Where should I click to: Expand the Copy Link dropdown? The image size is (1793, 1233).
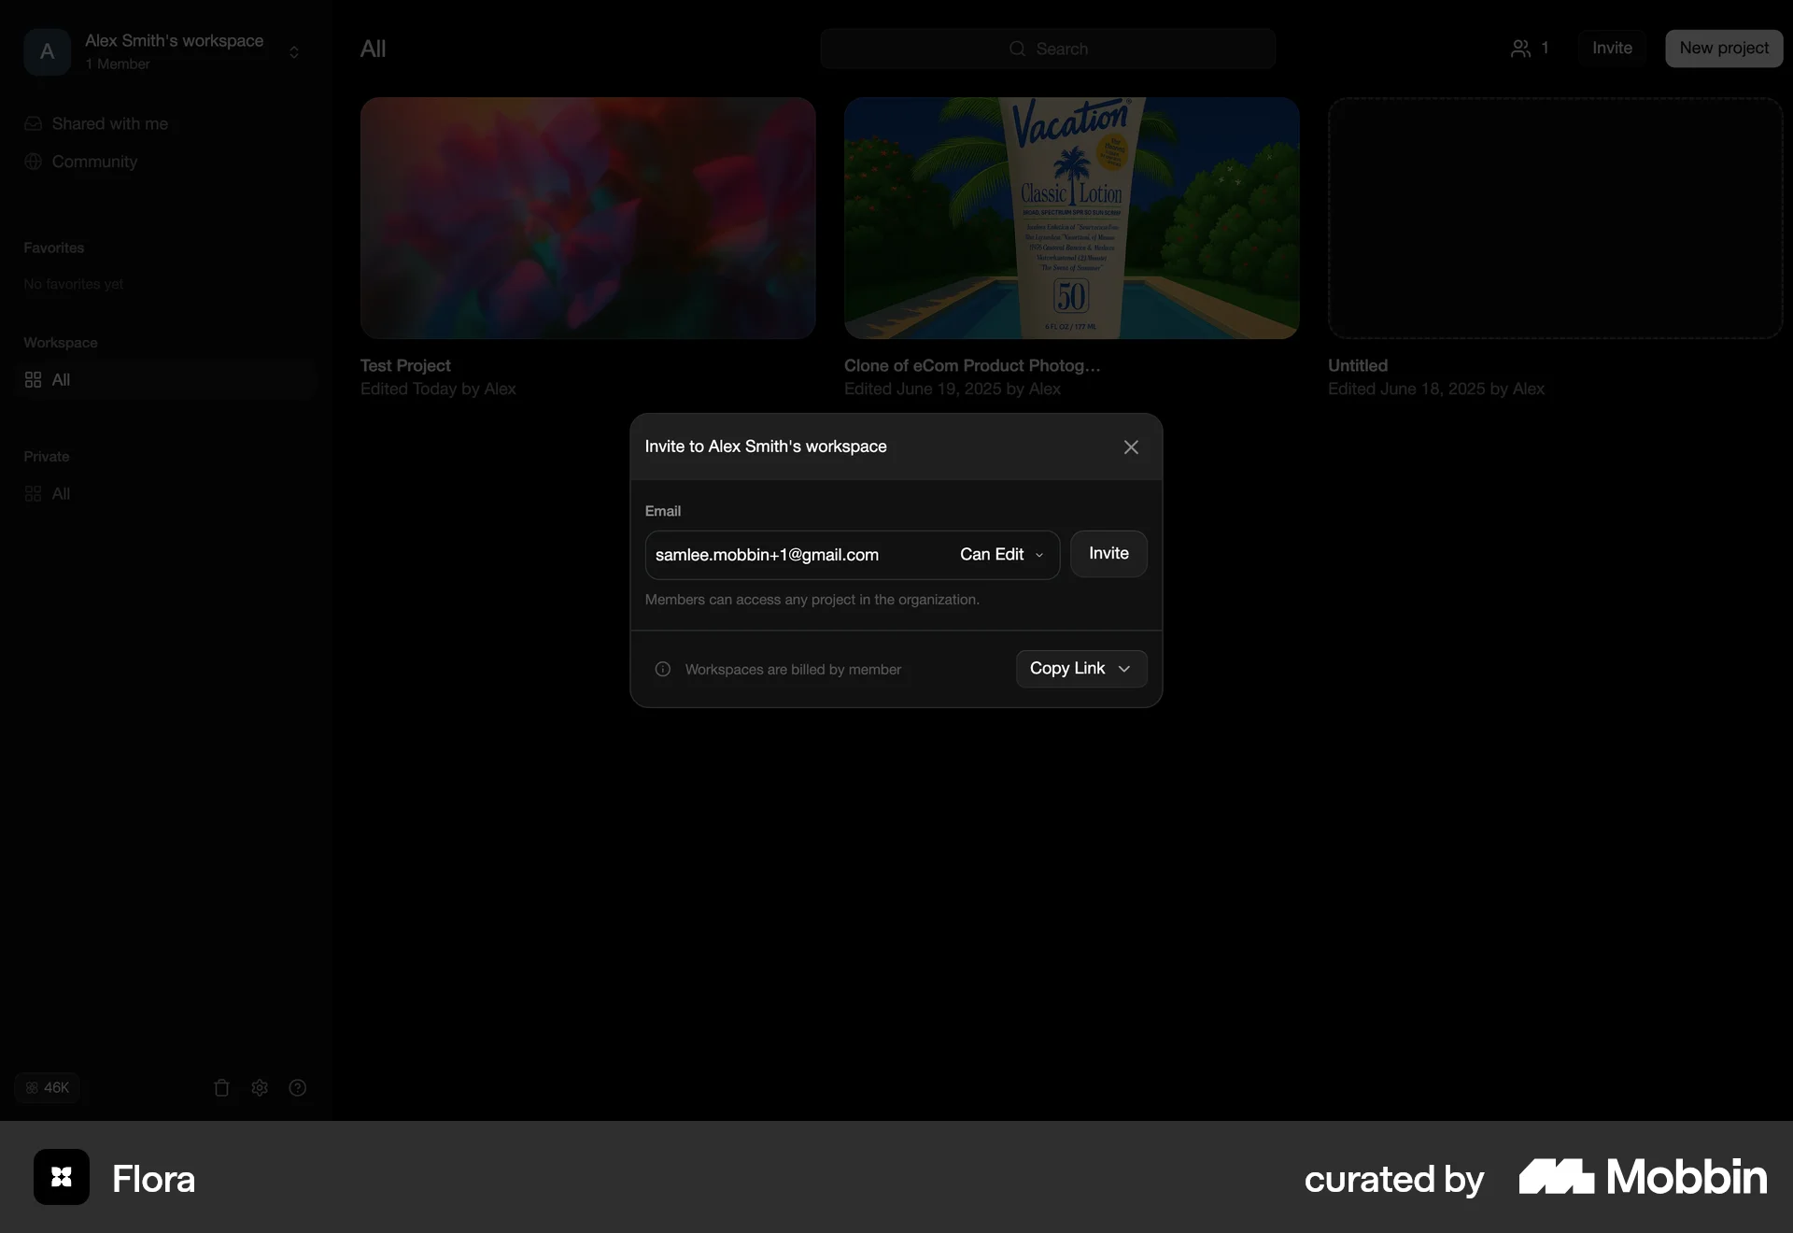pyautogui.click(x=1080, y=669)
